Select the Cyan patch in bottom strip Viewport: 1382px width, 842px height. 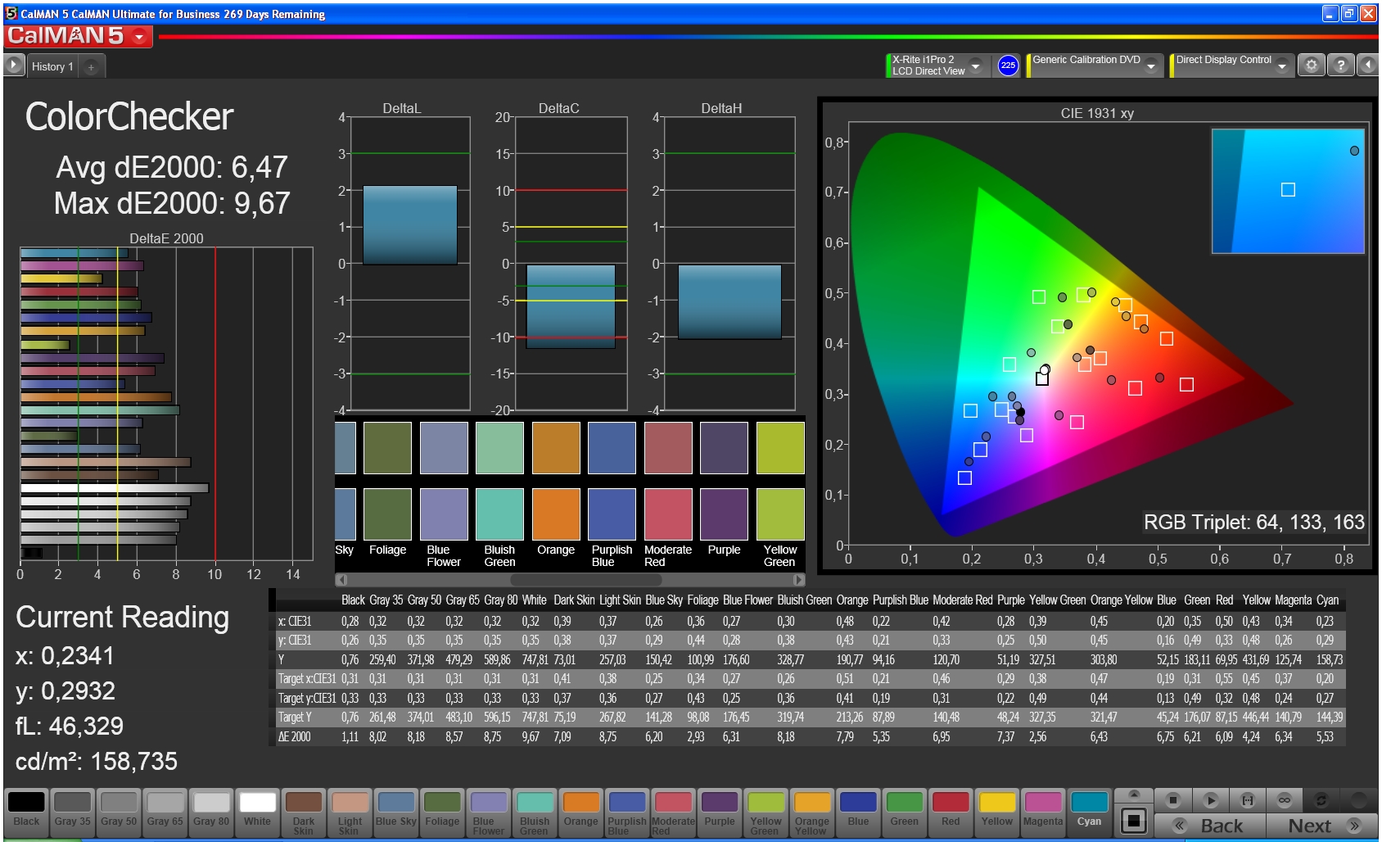click(1089, 812)
